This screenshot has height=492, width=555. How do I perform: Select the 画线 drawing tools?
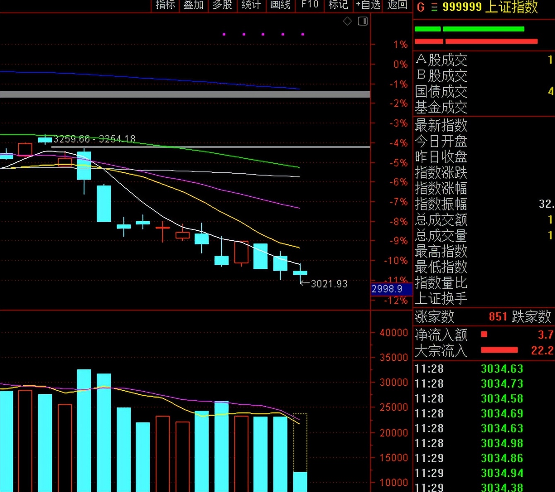[x=280, y=5]
